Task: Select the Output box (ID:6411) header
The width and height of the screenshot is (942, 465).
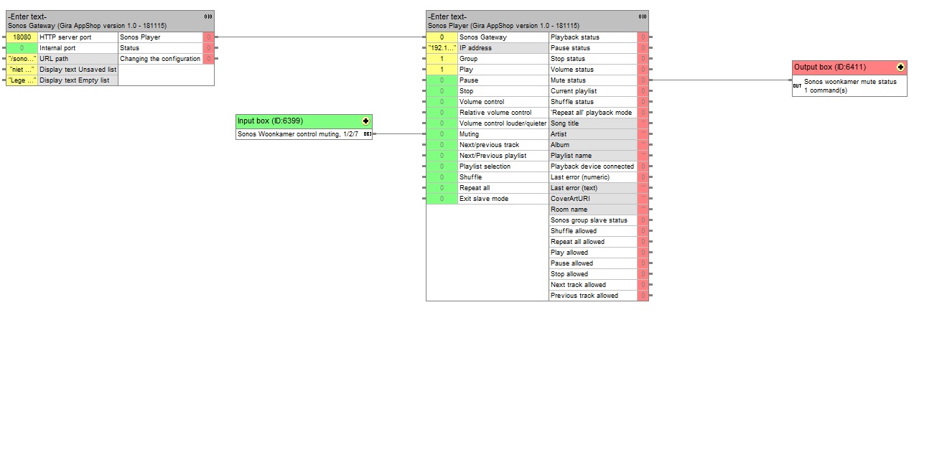Action: coord(849,67)
